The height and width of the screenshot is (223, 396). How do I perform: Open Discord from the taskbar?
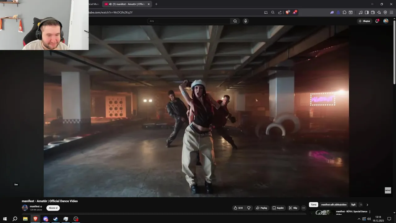click(x=46, y=219)
